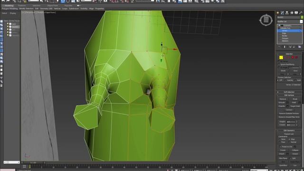Viewport: 304px width, 171px height.
Task: Collapse the Edit Vertices rollout header
Action: [x=289, y=95]
